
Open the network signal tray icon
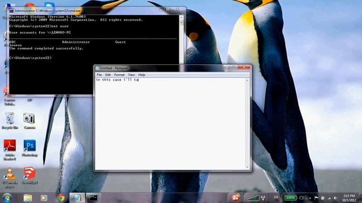pyautogui.click(x=329, y=198)
